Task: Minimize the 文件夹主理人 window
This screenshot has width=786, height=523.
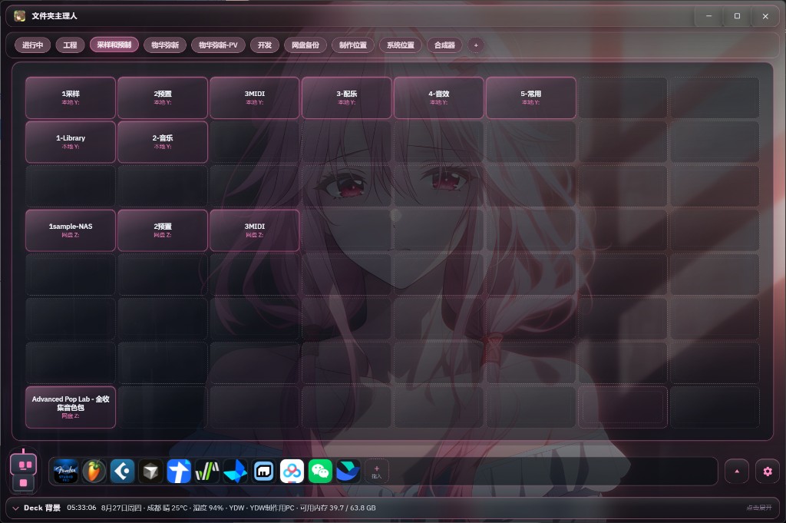Action: pos(708,16)
